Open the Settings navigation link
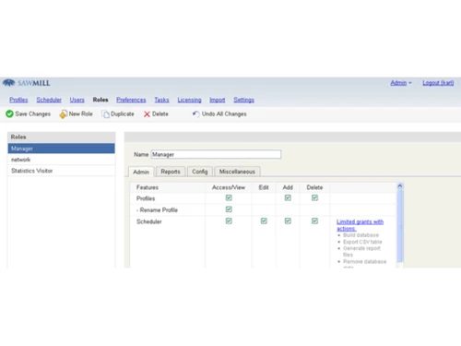 tap(243, 100)
